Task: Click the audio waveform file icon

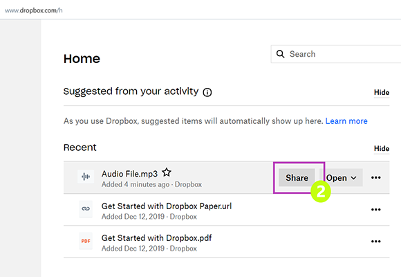Action: [x=86, y=177]
